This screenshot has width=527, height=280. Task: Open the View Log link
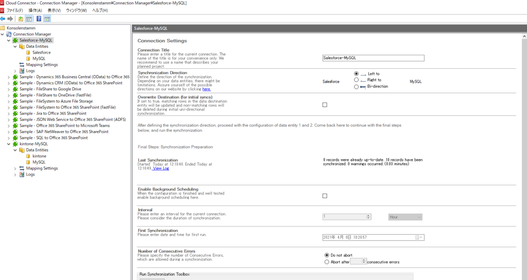coord(161,168)
